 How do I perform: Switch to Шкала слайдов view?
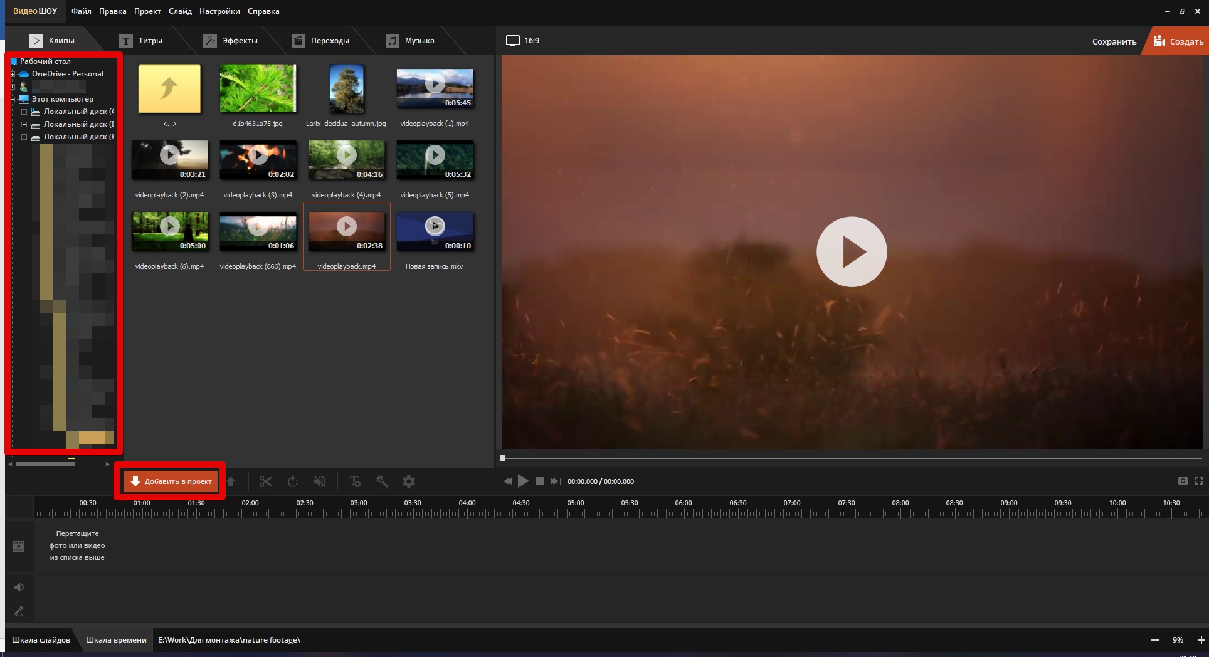tap(41, 640)
